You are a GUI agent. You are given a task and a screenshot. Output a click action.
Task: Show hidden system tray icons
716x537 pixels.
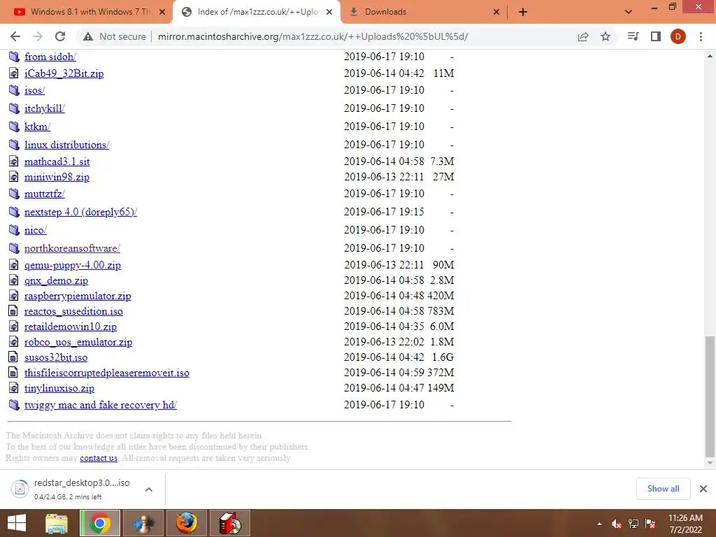(x=599, y=524)
